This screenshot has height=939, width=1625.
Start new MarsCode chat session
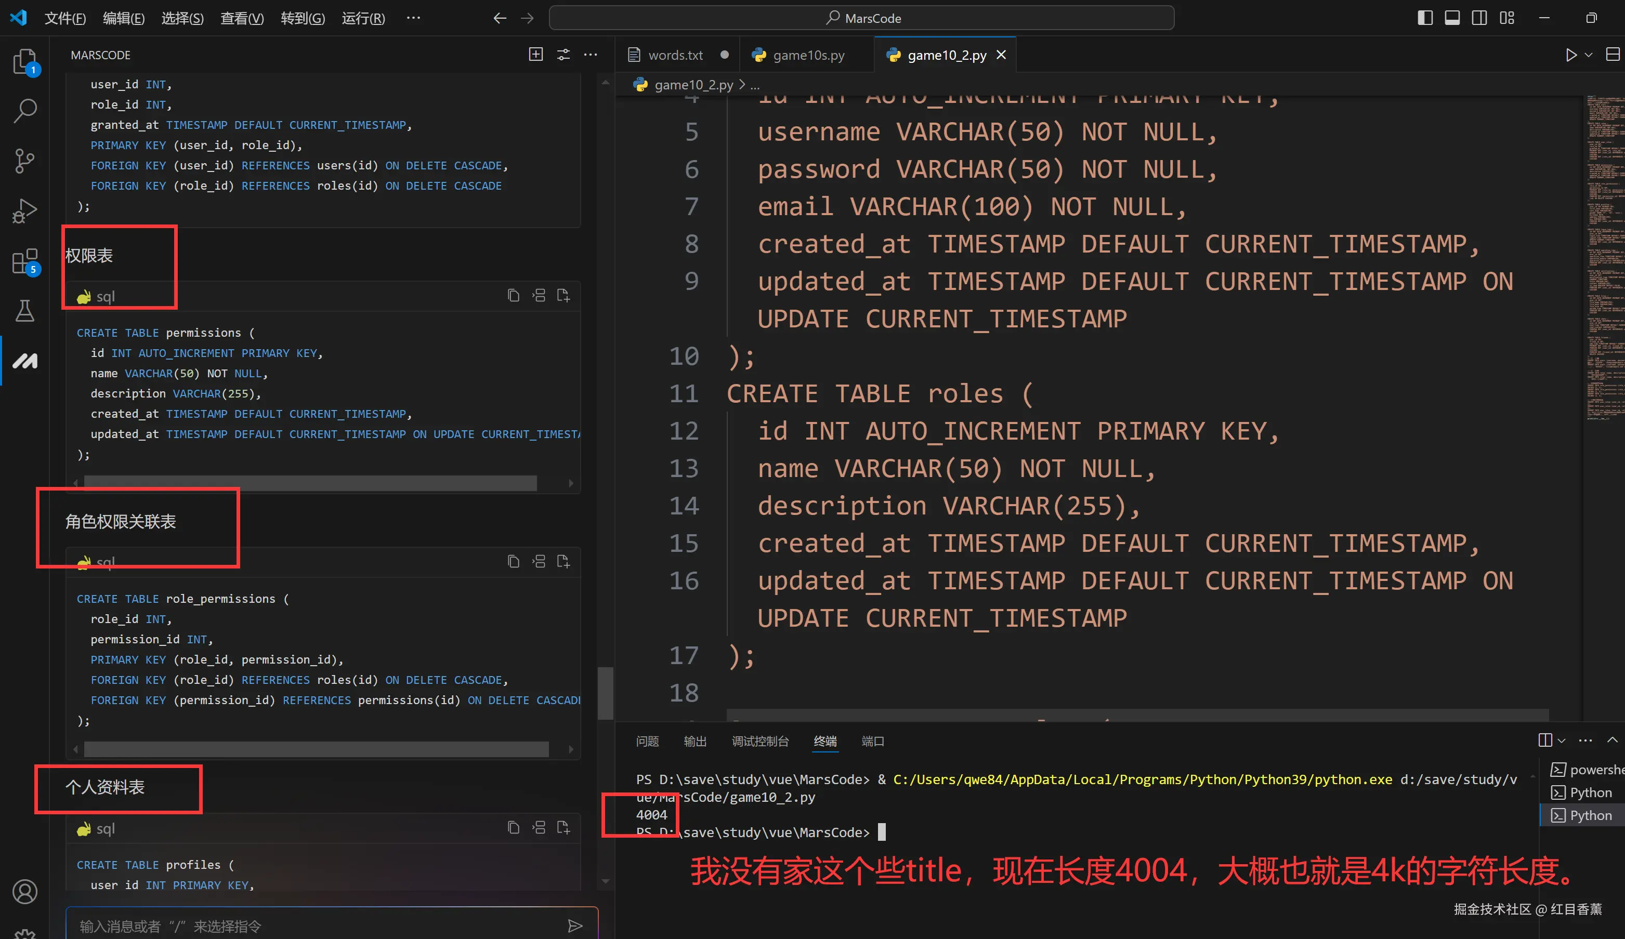[536, 55]
